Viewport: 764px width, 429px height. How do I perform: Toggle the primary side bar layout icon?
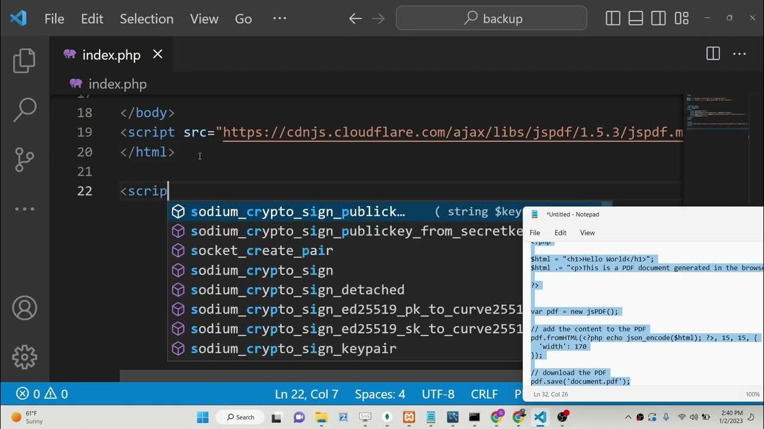(x=613, y=18)
